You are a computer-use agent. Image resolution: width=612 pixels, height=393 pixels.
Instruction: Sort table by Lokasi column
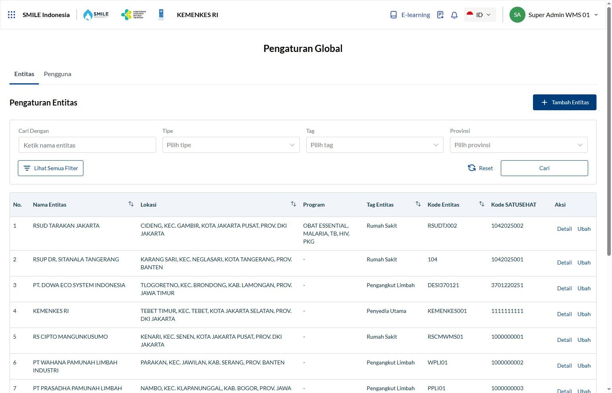(x=293, y=204)
